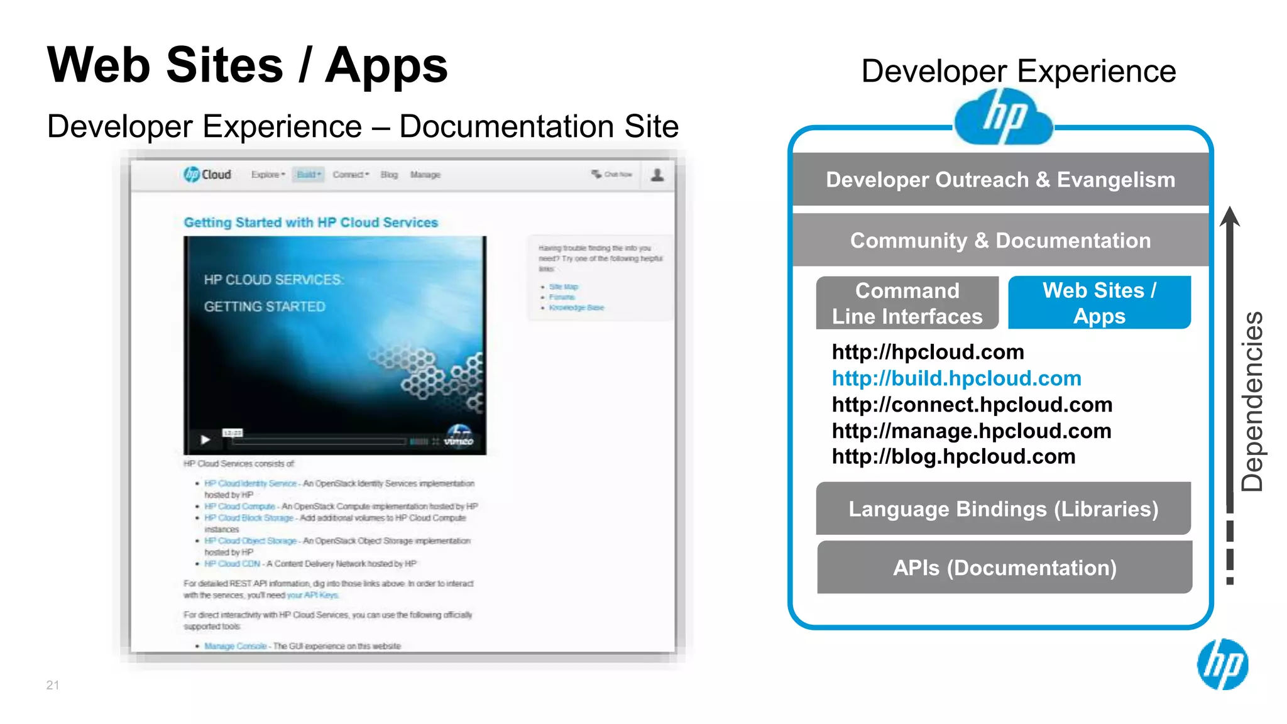This screenshot has height=724, width=1287.
Task: Open HP Cloud Block Storage link
Action: click(x=249, y=518)
